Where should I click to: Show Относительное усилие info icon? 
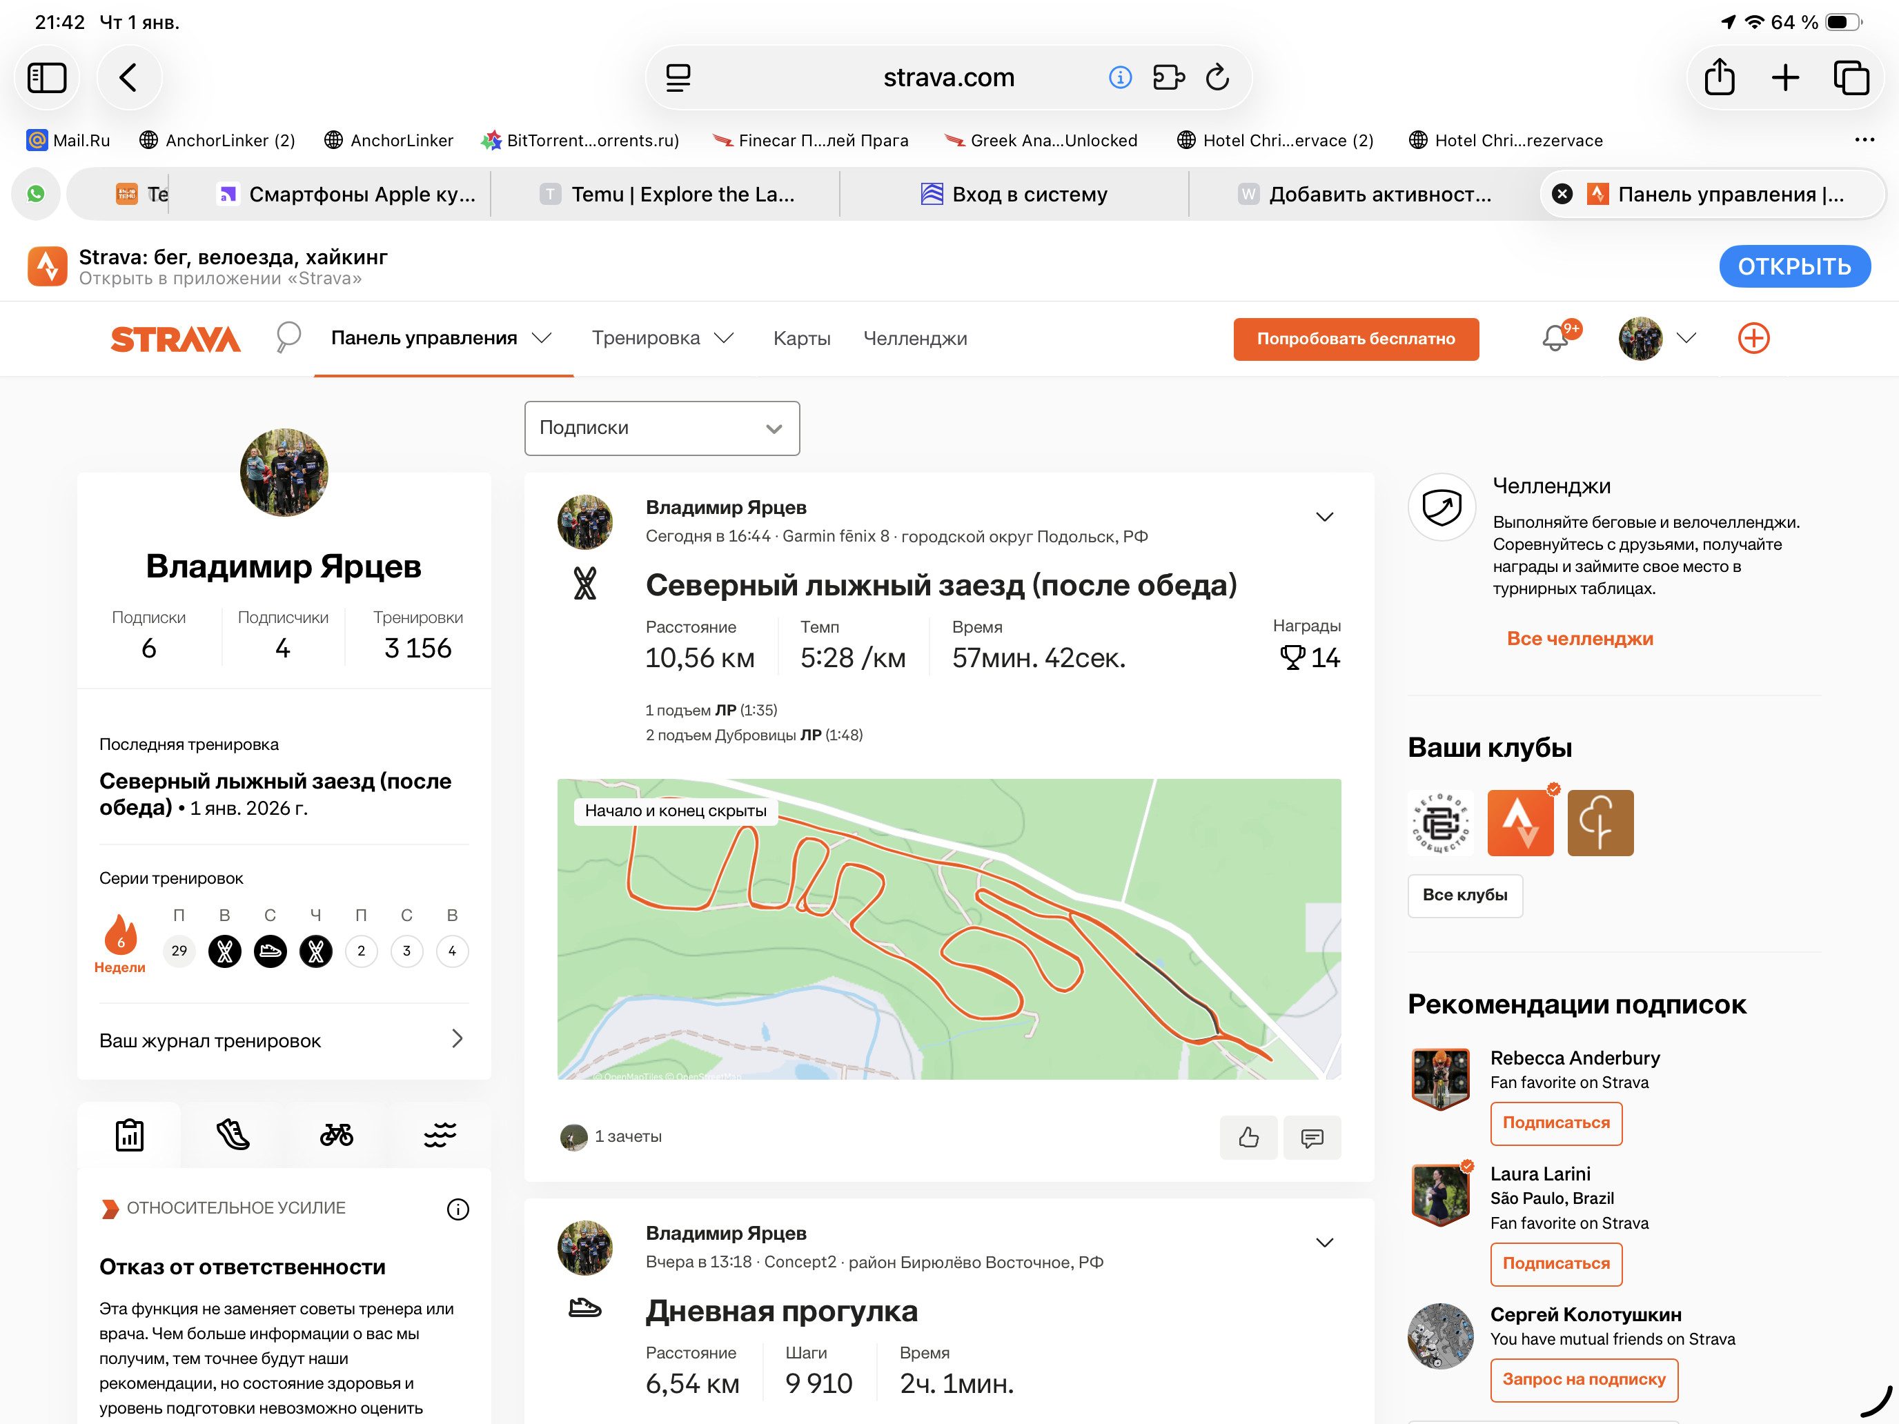coord(457,1209)
